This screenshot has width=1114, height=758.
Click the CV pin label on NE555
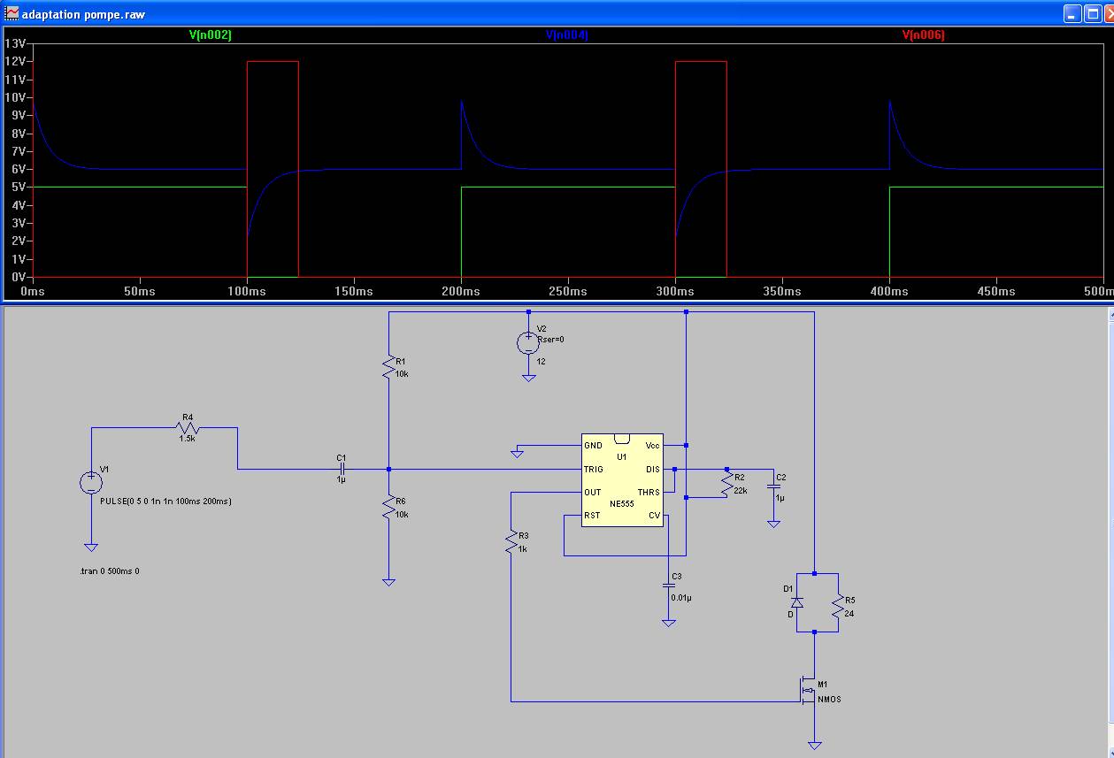655,516
